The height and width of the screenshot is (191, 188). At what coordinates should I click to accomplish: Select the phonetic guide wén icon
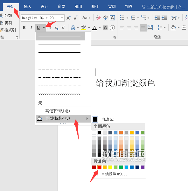point(105,18)
